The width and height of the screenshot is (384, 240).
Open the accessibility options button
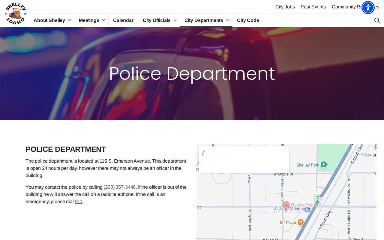pyautogui.click(x=368, y=7)
